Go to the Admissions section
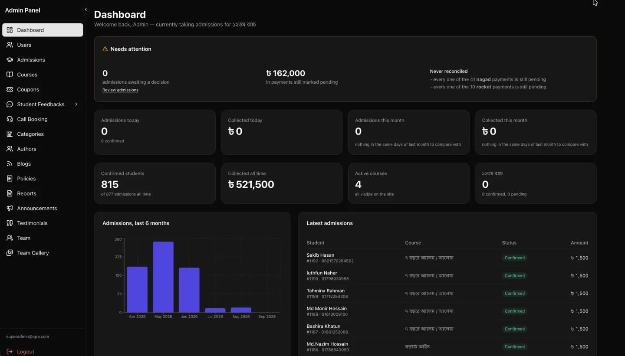The image size is (625, 356). pos(43,60)
